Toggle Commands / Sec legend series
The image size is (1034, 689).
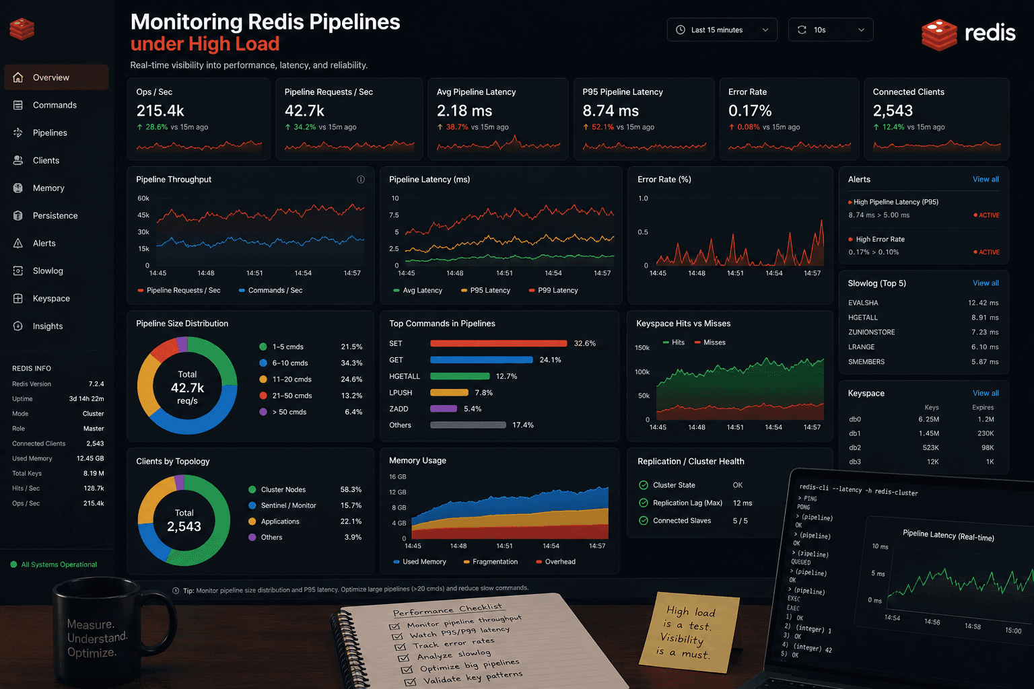click(271, 291)
